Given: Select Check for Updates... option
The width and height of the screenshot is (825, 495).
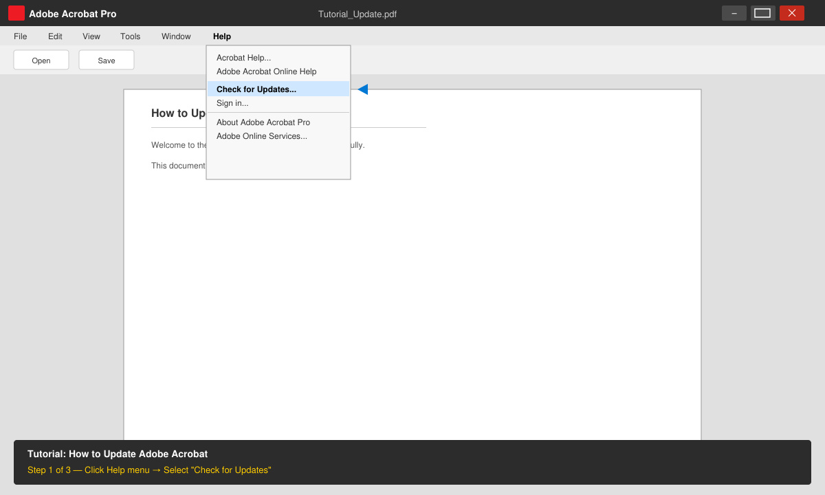Looking at the screenshot, I should (278, 89).
